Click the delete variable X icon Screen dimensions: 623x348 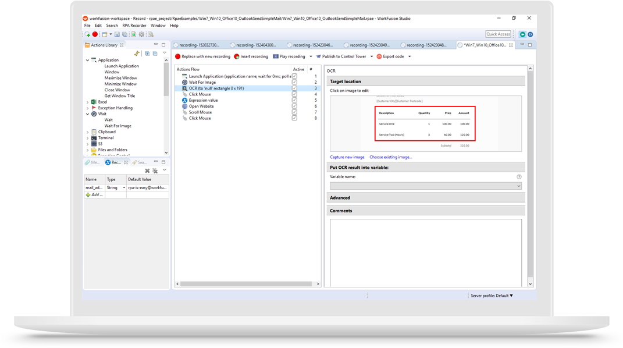[147, 171]
